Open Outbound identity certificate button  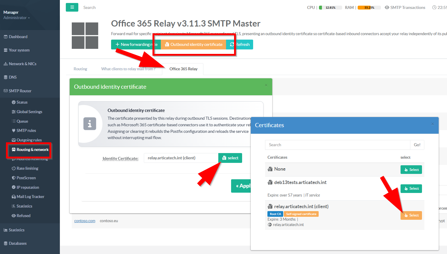tap(194, 44)
